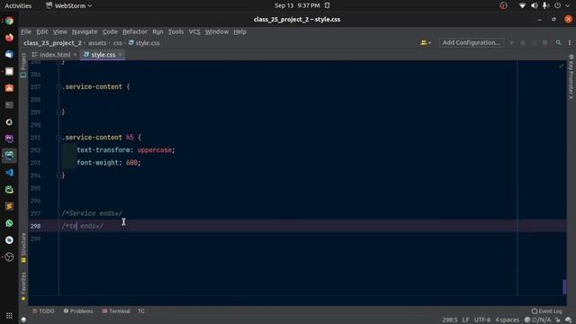Close the index.html tab
This screenshot has width=576, height=324.
[x=75, y=55]
